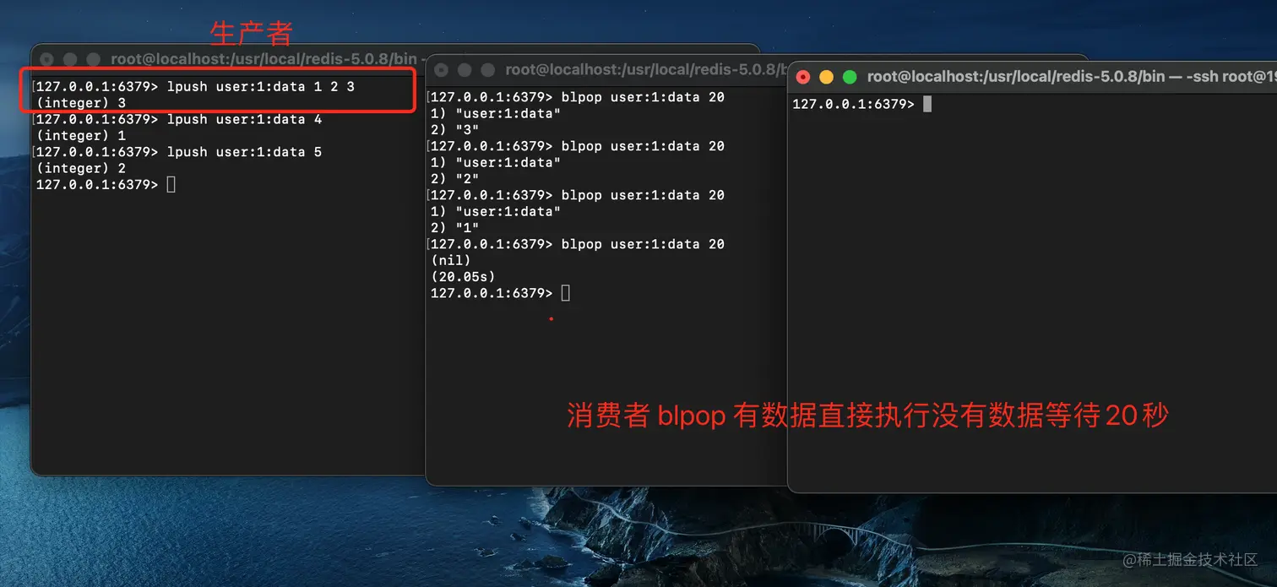Click the "lpush user:1:data 1 2 3" command line
1277x587 pixels.
[195, 86]
